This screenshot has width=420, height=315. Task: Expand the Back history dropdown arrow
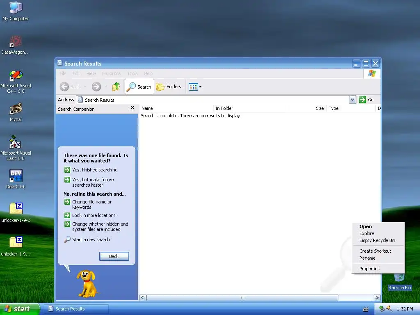(85, 87)
